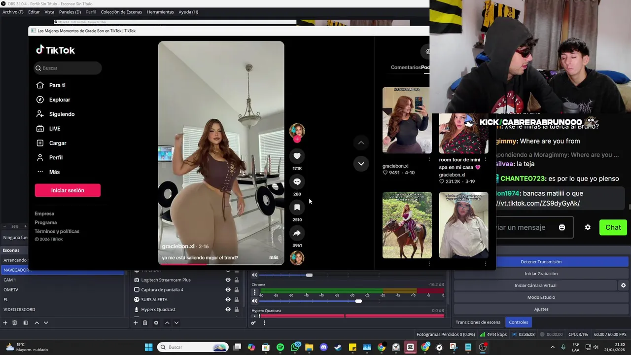Open horse riding video thumbnail
631x355 pixels.
tap(407, 225)
